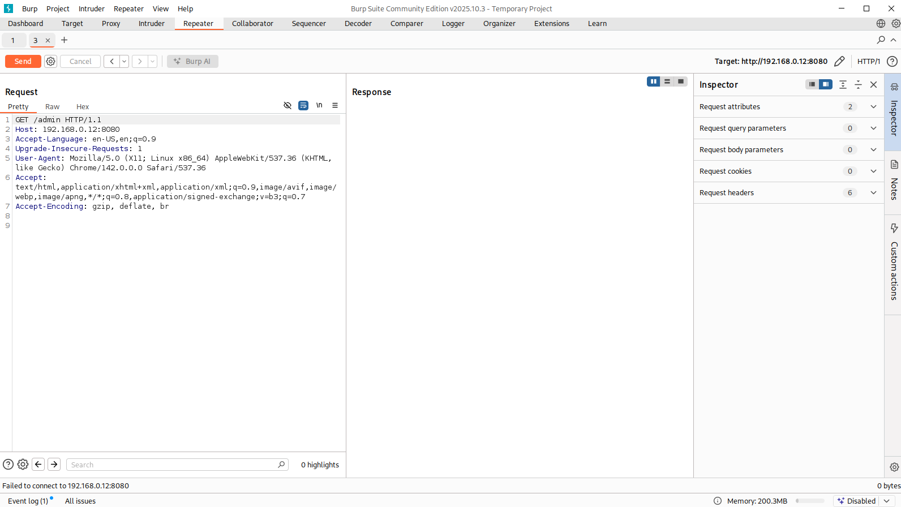Open the history back dropdown arrow
Image resolution: width=901 pixels, height=507 pixels.
tap(124, 61)
